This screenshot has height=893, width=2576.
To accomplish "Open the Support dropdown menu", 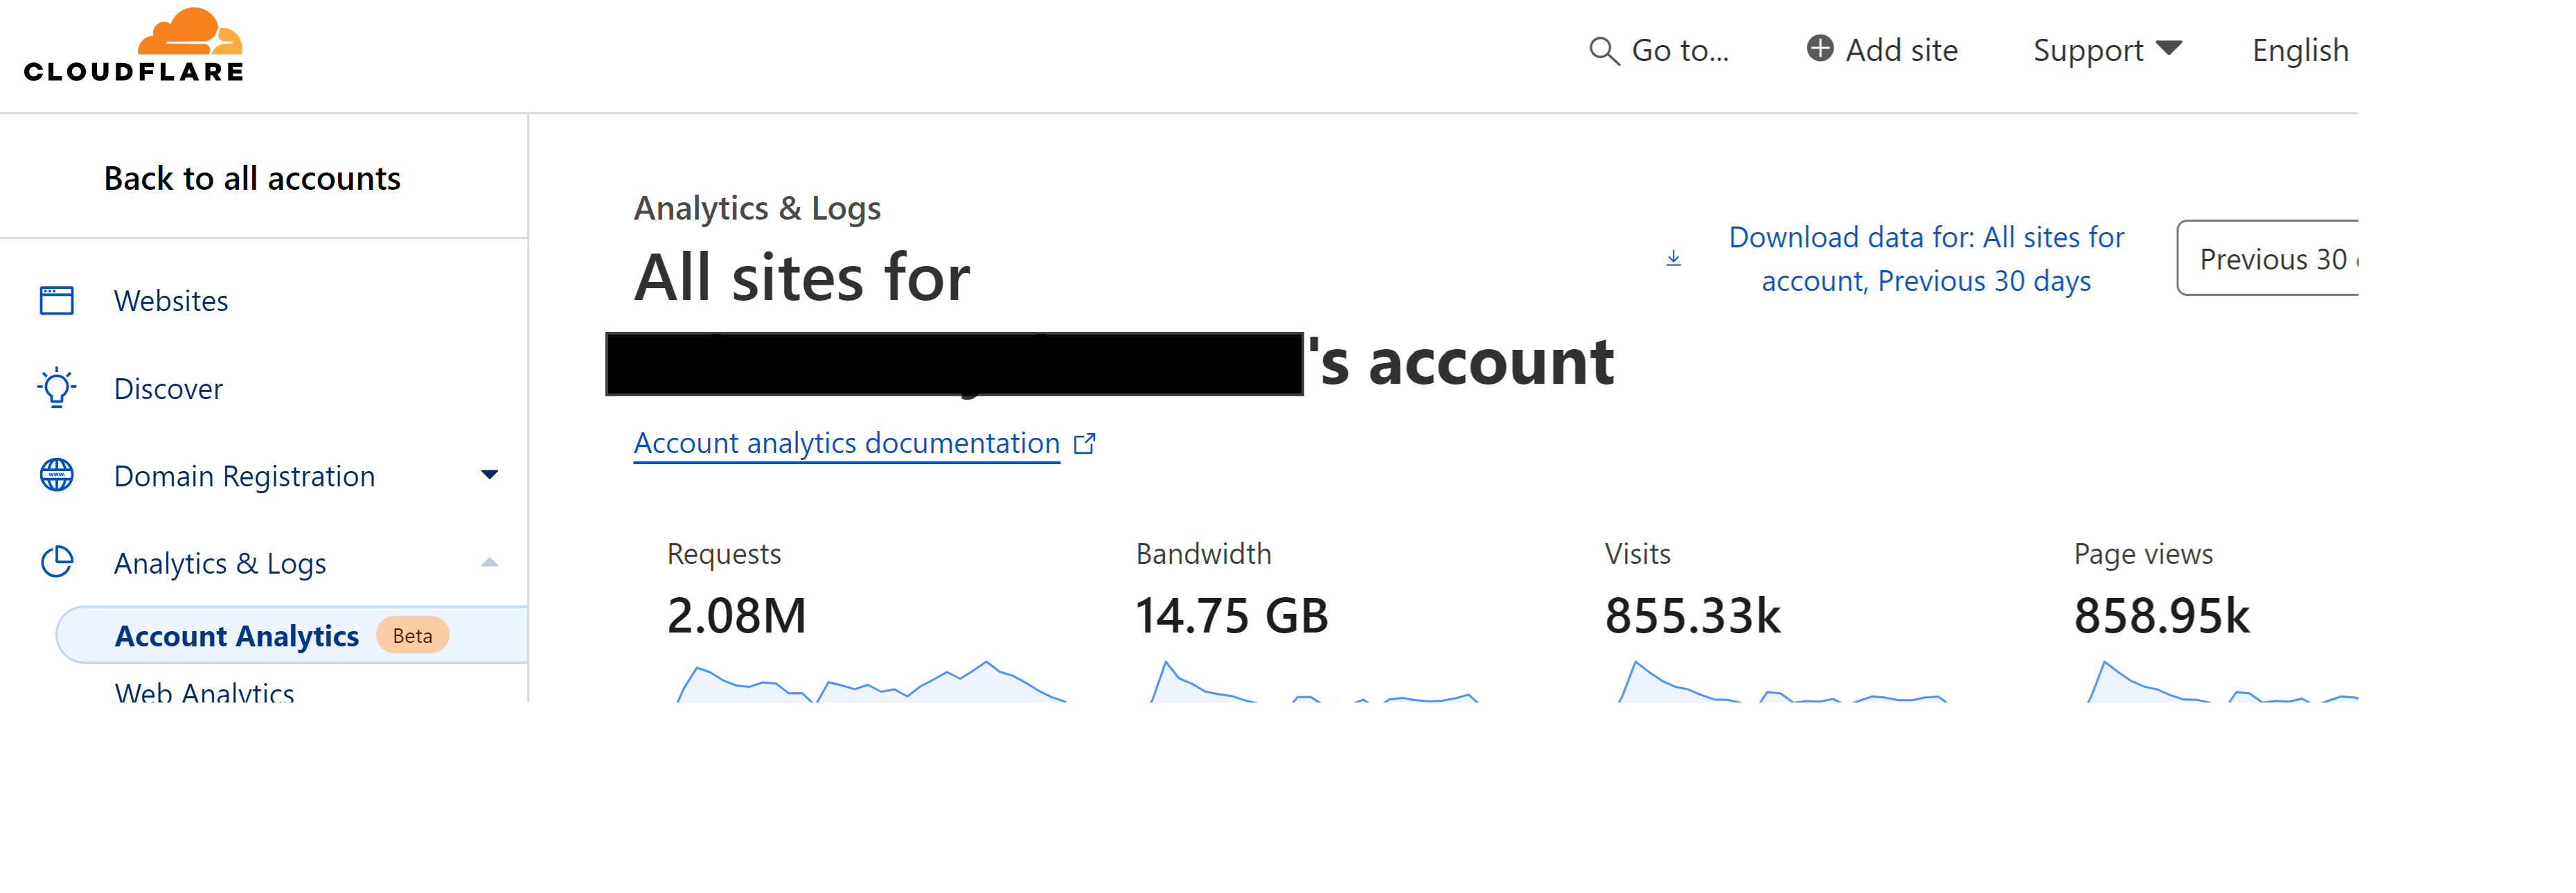I will coord(2106,50).
